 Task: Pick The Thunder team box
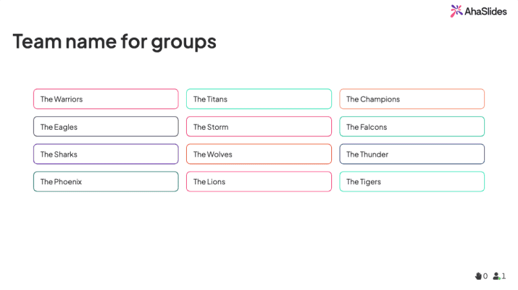pos(412,154)
